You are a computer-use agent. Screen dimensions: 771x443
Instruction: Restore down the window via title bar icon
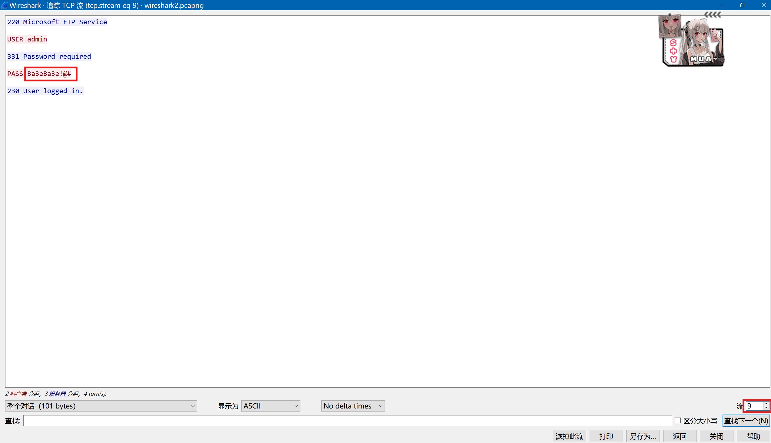pos(743,5)
